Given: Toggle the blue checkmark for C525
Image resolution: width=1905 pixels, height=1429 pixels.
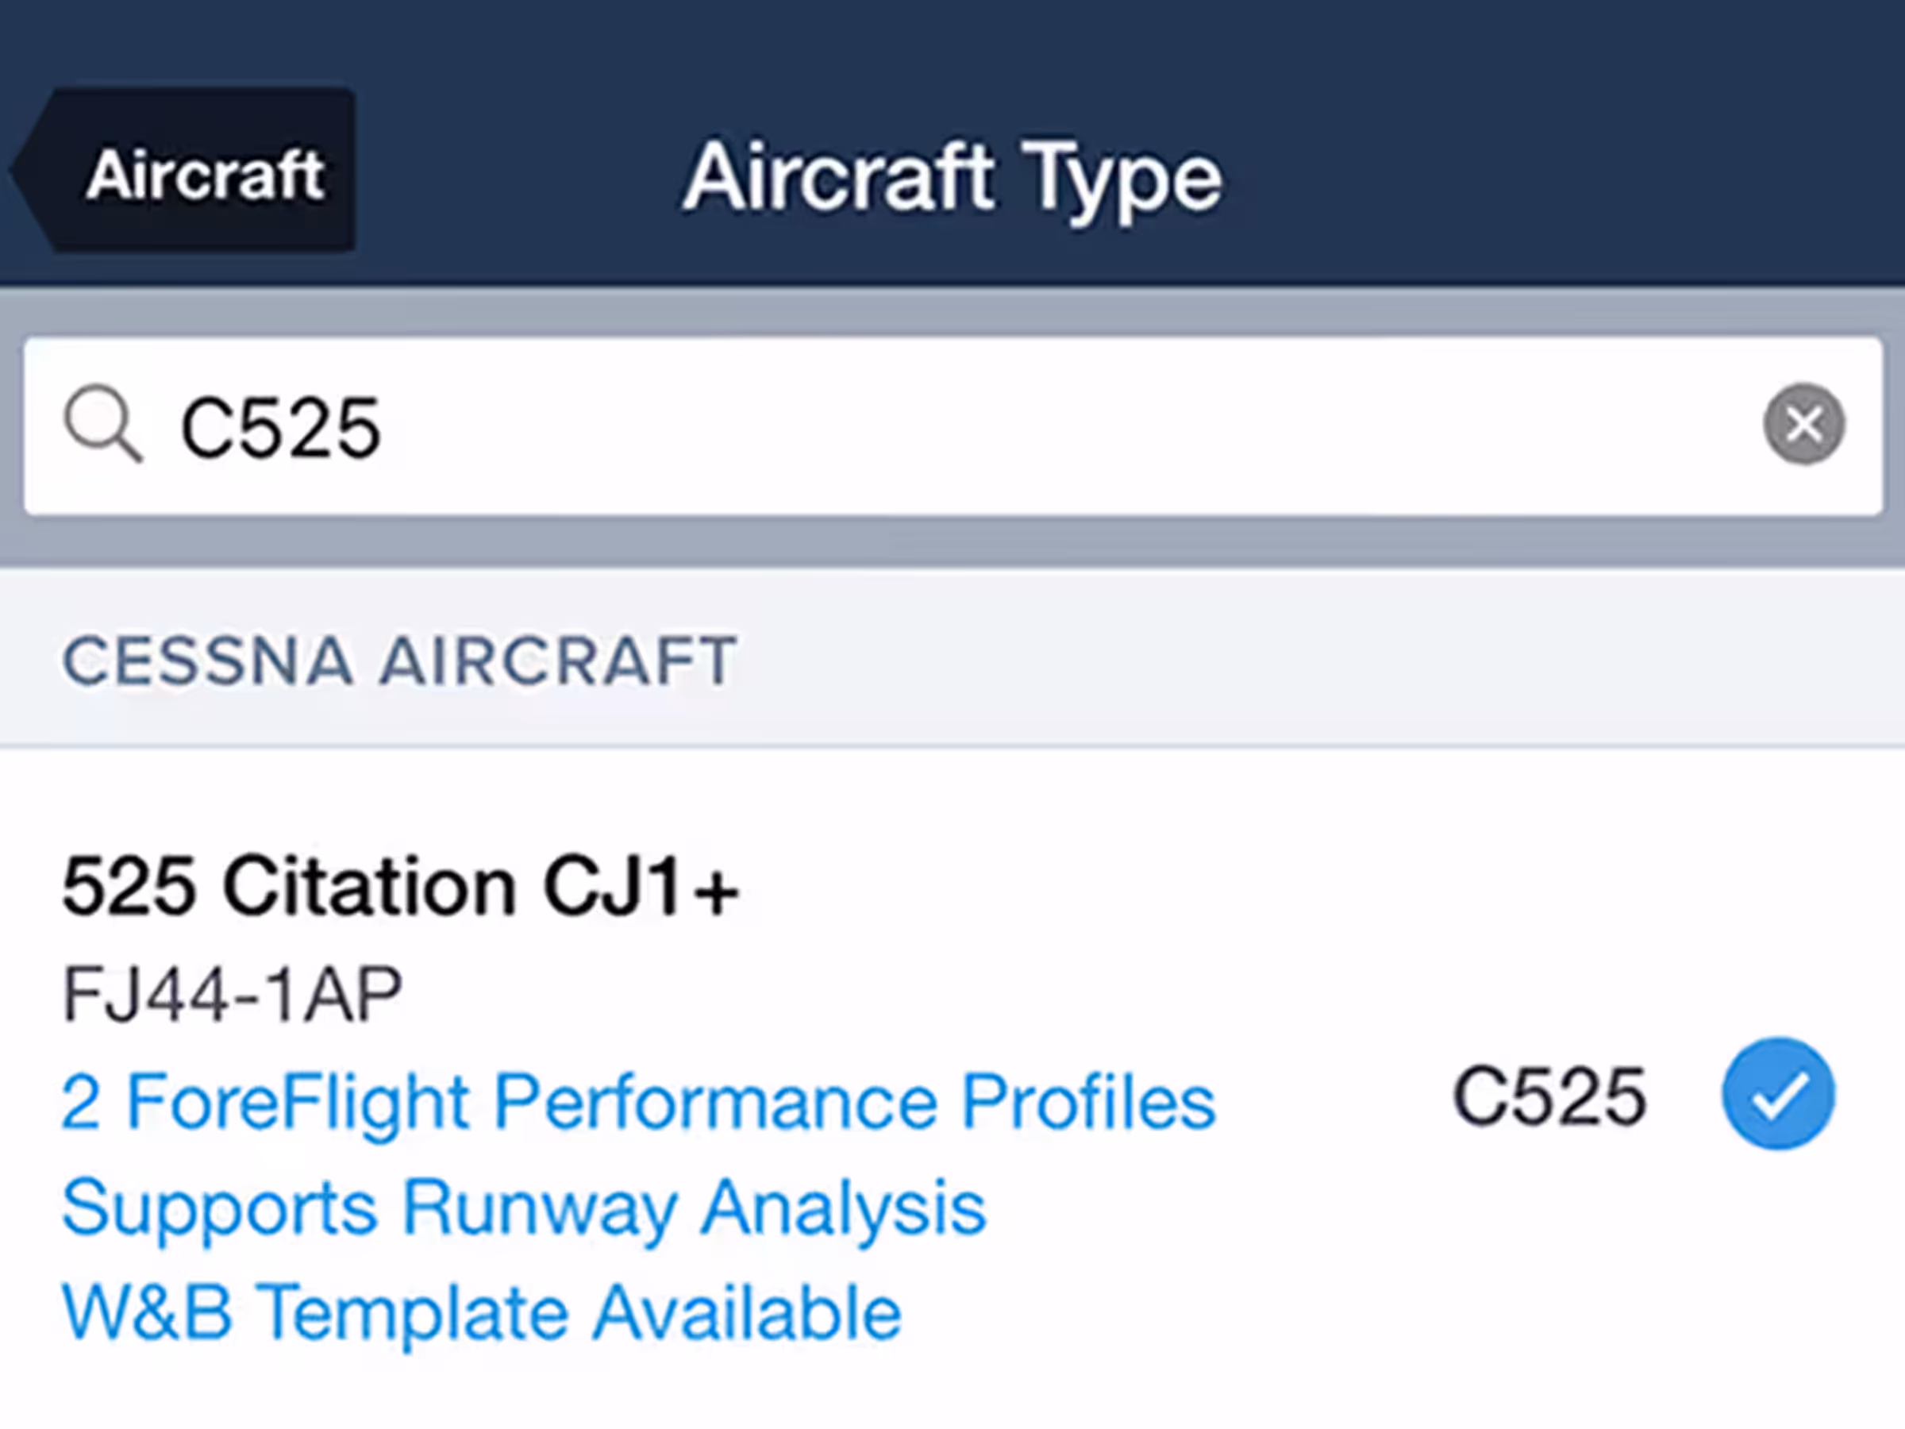Looking at the screenshot, I should coord(1777,1094).
